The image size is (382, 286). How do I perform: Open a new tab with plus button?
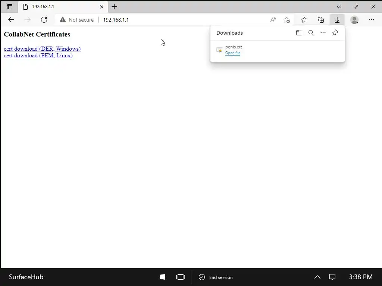tap(114, 7)
